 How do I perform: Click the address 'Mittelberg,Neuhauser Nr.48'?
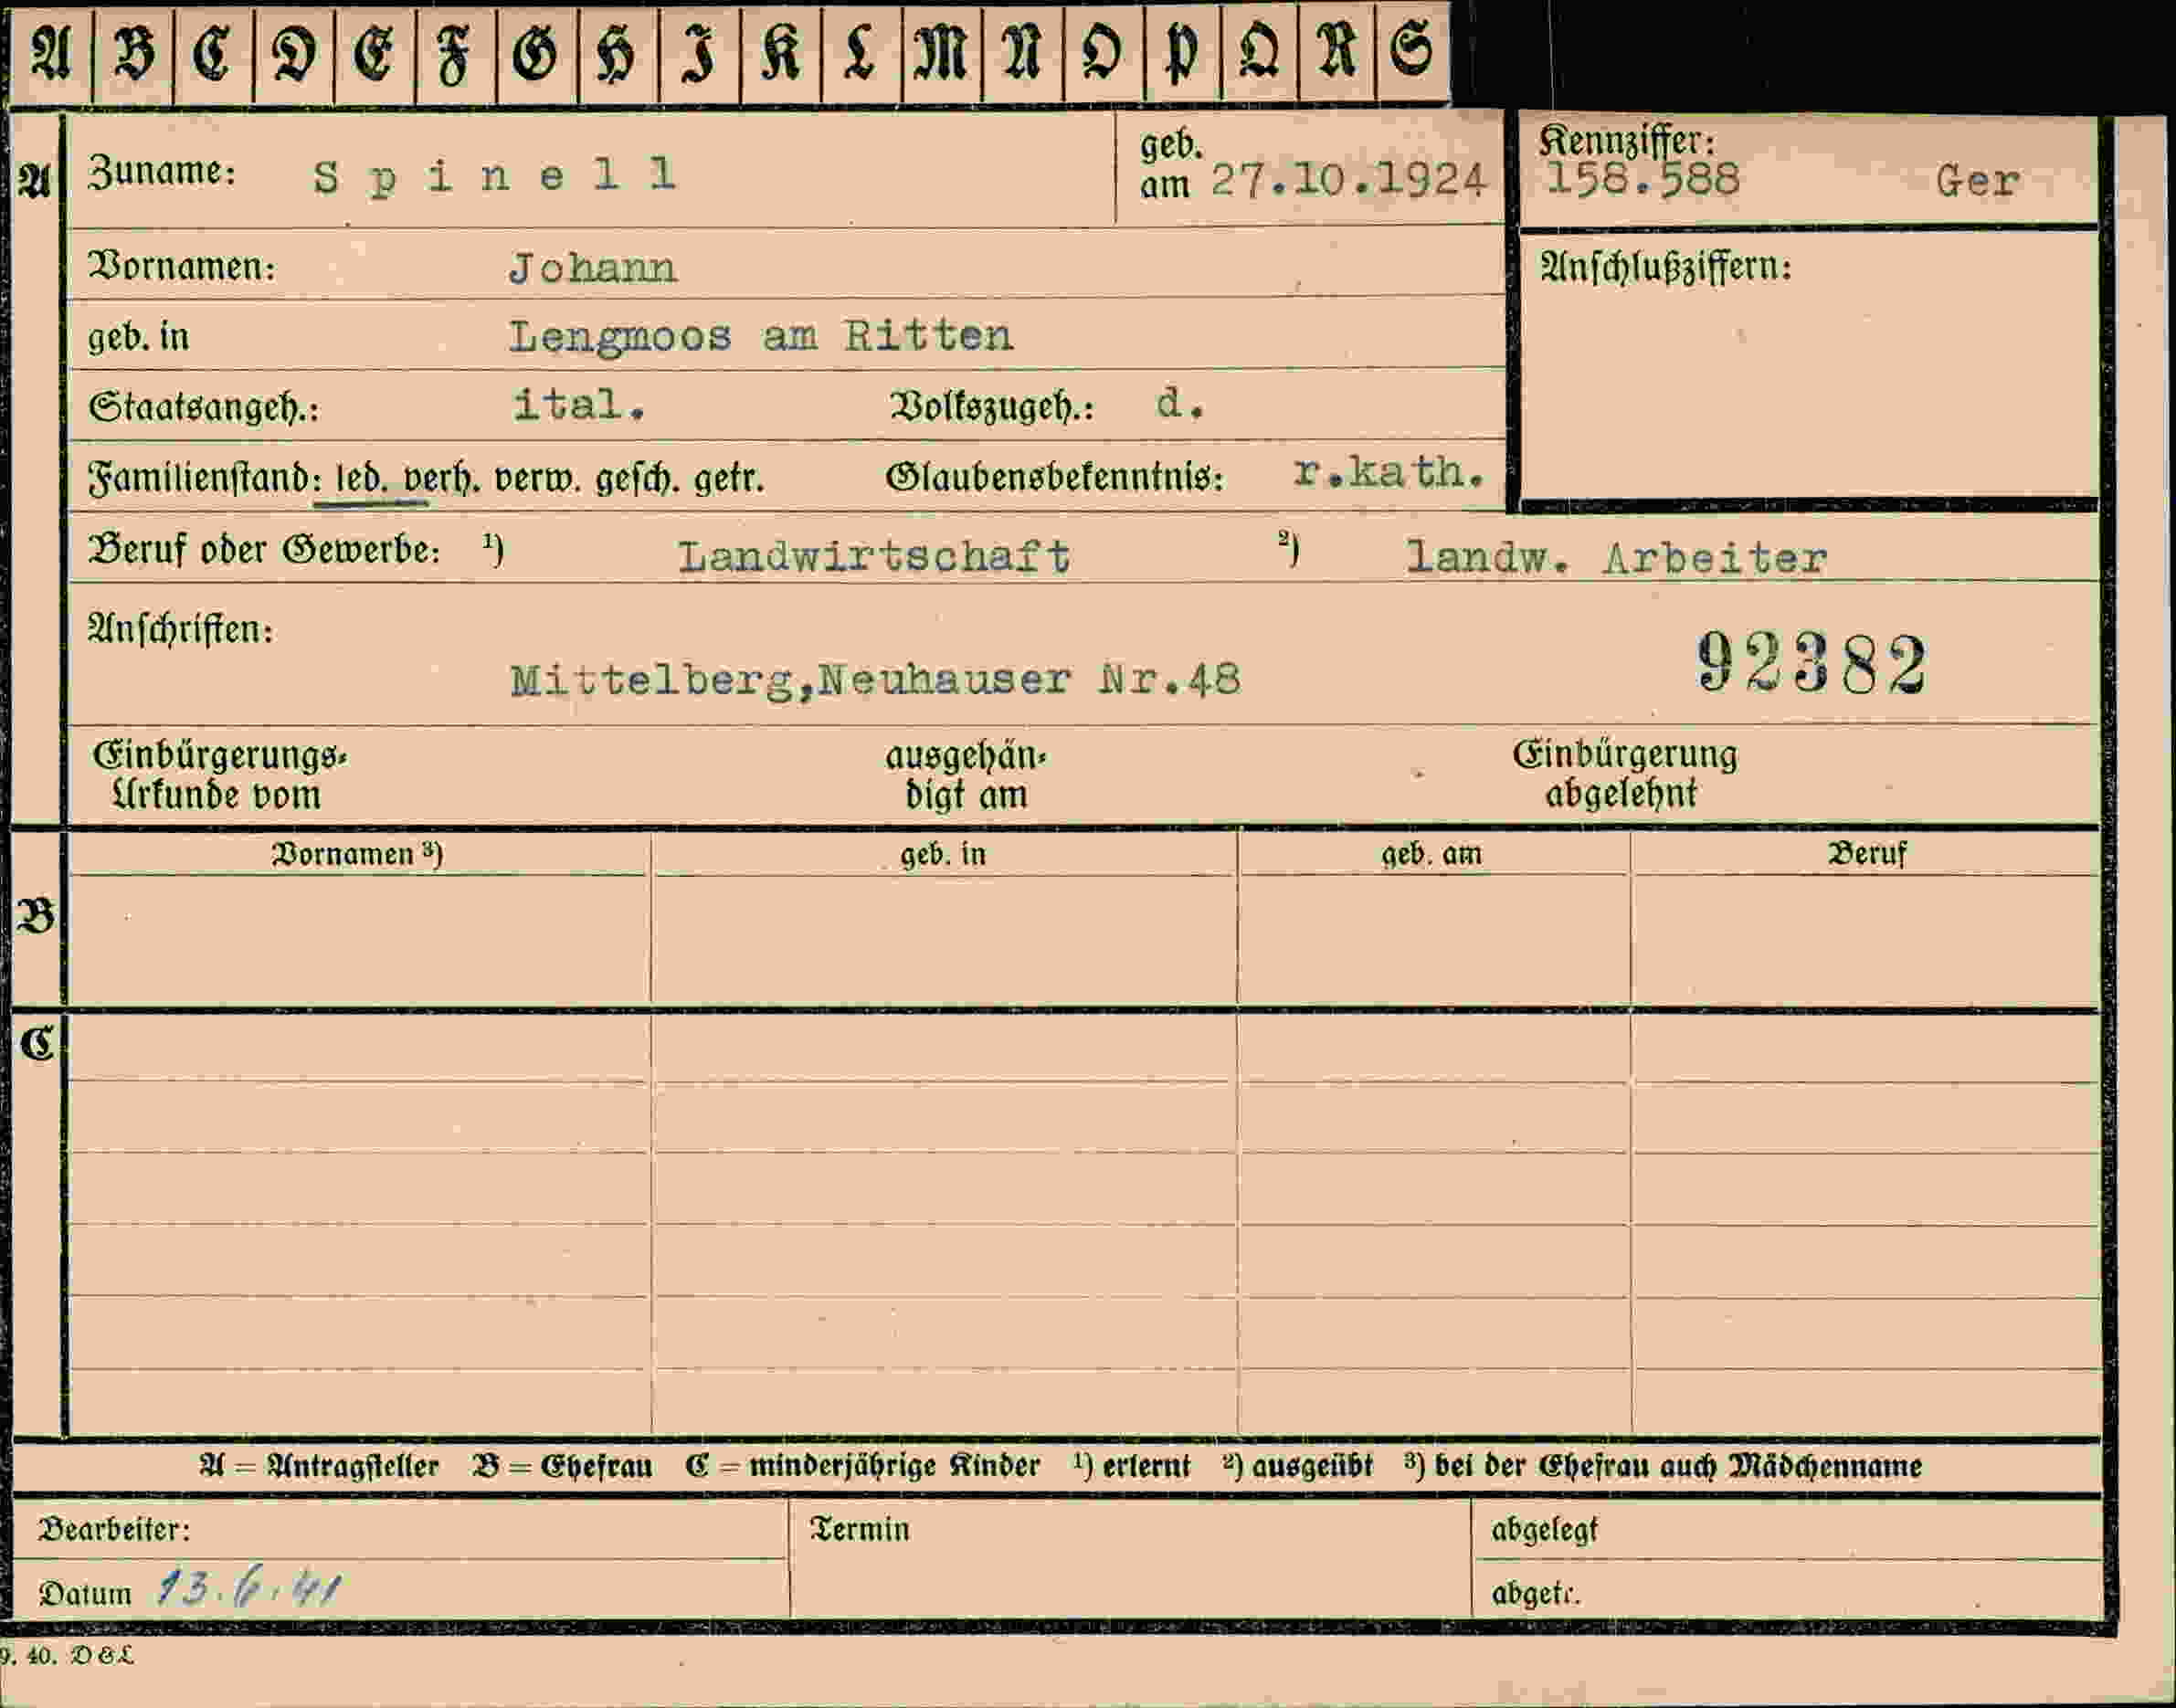(876, 681)
